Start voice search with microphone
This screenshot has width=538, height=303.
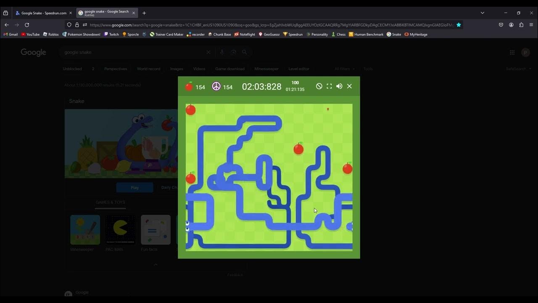pos(223,52)
